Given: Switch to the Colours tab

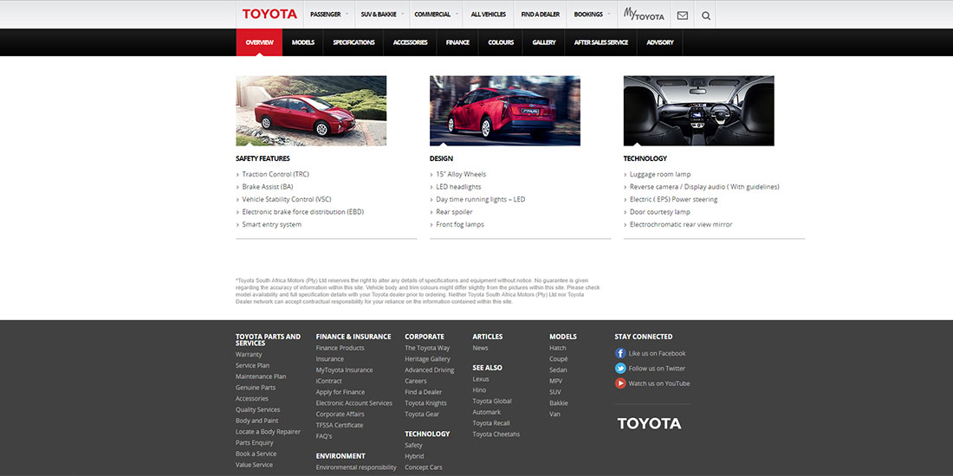Looking at the screenshot, I should coord(501,42).
